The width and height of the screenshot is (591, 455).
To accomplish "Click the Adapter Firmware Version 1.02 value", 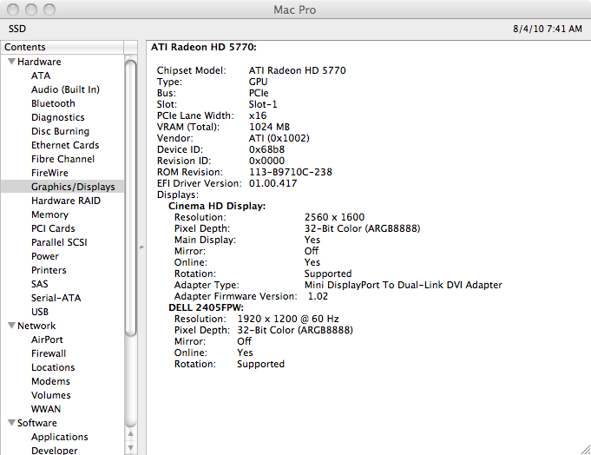I will pyautogui.click(x=318, y=296).
